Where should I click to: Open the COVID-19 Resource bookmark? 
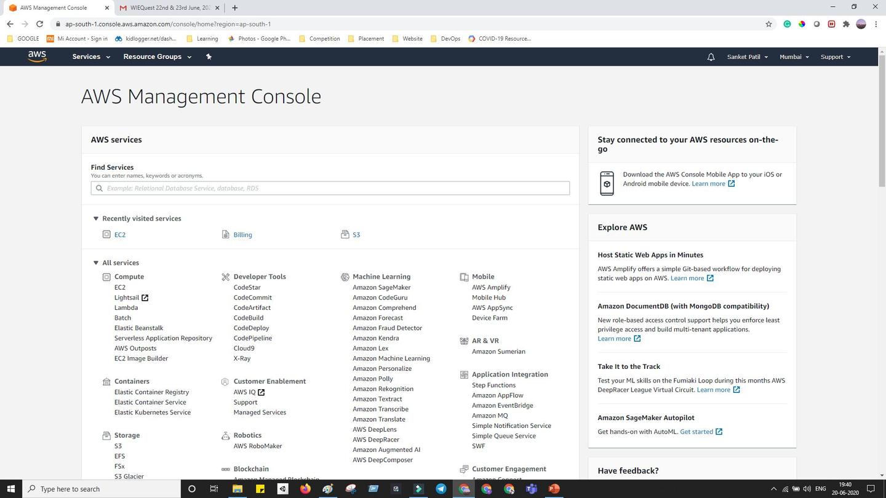pos(499,38)
